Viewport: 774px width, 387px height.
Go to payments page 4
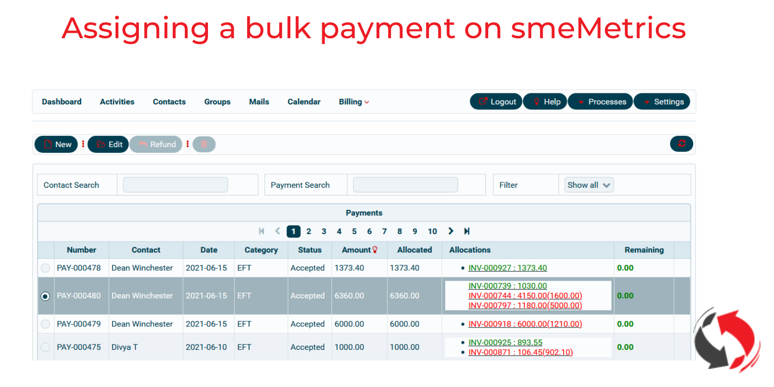click(x=339, y=231)
